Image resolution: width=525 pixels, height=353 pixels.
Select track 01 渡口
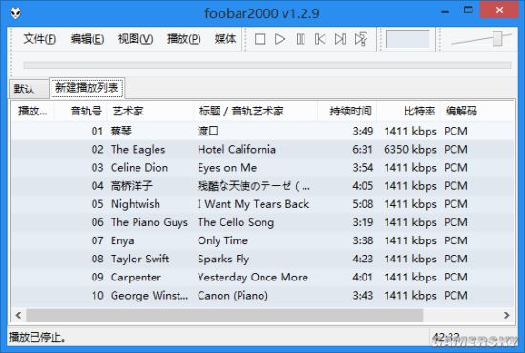click(262, 131)
